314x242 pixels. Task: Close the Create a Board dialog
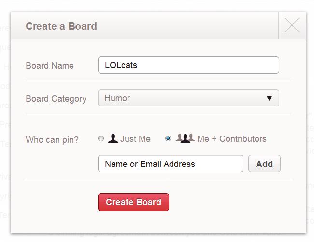pyautogui.click(x=292, y=26)
